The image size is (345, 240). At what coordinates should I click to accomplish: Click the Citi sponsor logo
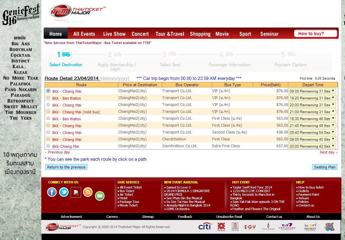205,226
